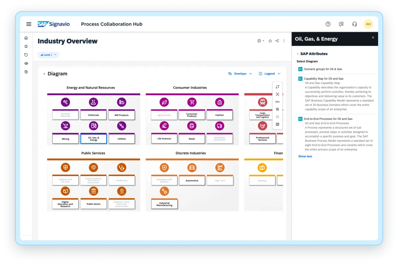
Task: Click the Retail storefront icon
Action: pyautogui.click(x=192, y=126)
